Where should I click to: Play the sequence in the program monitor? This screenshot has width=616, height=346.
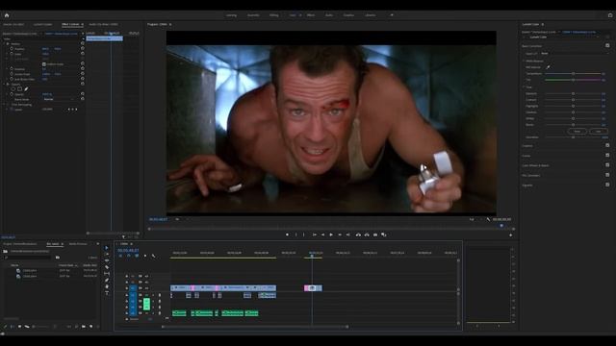pyautogui.click(x=331, y=235)
